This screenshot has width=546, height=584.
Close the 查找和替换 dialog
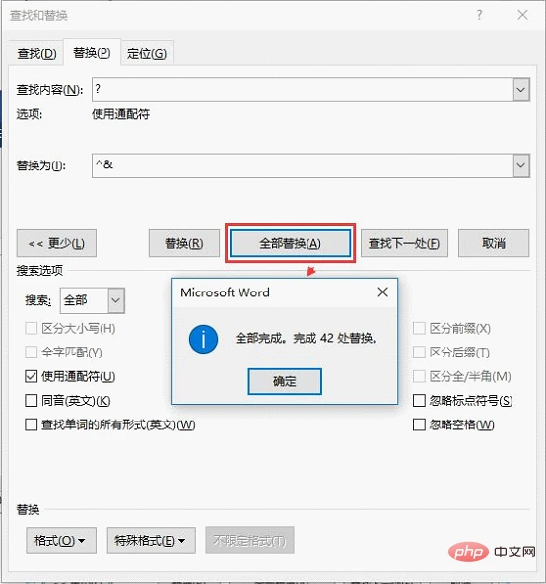point(523,15)
